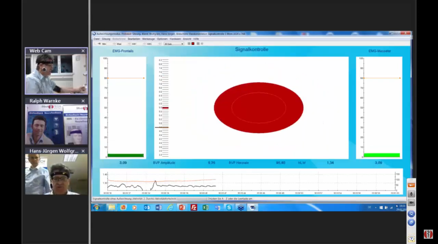The image size is (438, 244).
Task: Select Hans-Jürgen Wolfgr... video thumbnail
Action: point(56,174)
